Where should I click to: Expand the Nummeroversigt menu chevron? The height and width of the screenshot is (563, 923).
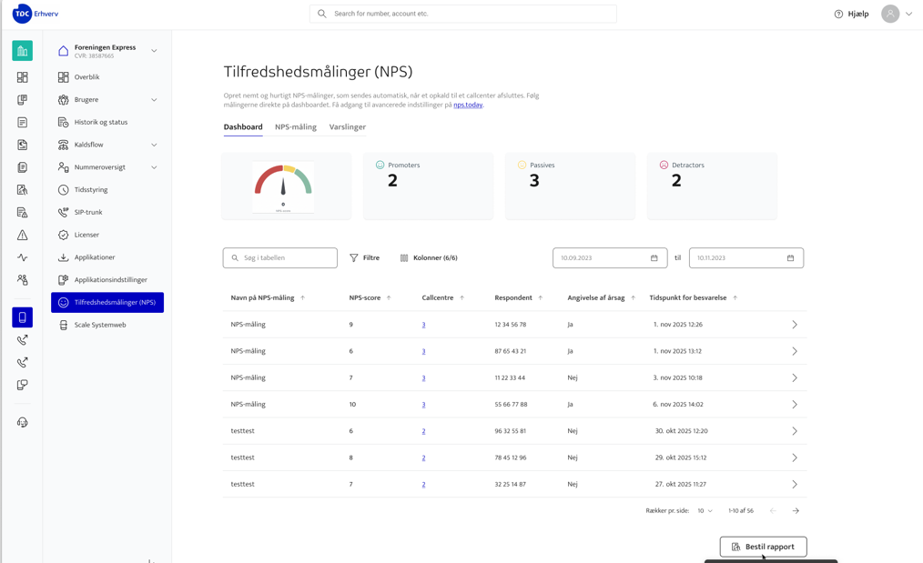pos(154,167)
